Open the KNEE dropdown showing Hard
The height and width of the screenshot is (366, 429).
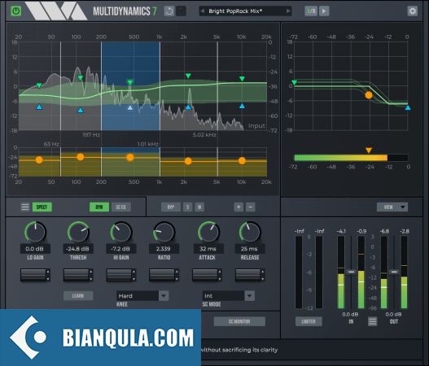coord(142,296)
